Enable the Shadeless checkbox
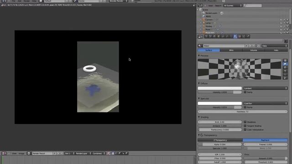This screenshot has width=292, height=164. coord(245,122)
